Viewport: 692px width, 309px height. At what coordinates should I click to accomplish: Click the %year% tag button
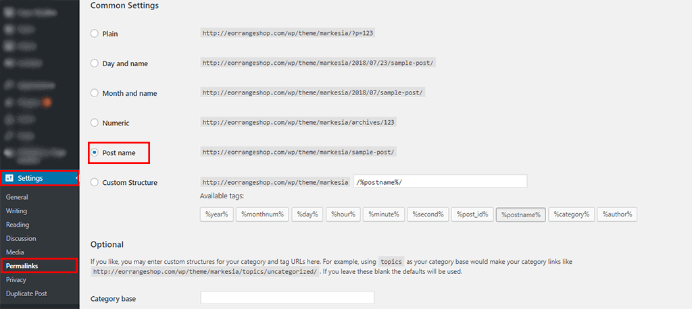tap(216, 215)
